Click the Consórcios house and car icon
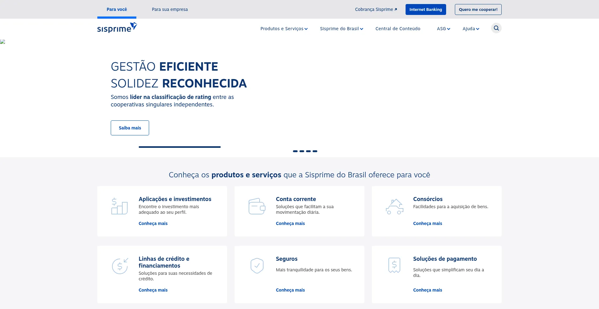599x309 pixels. [394, 206]
